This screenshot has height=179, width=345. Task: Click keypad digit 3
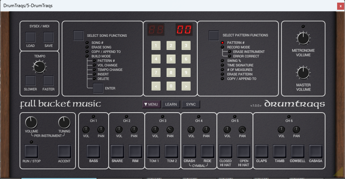tap(186, 45)
